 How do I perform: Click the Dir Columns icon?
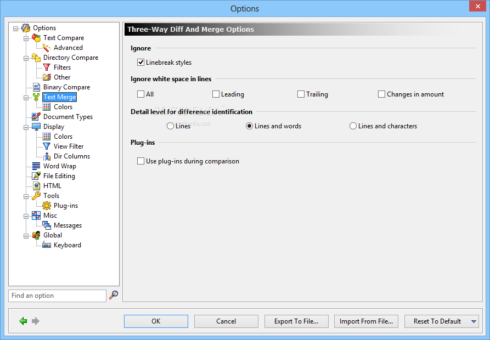(x=47, y=156)
